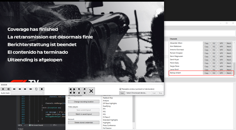Screen dimensions: 236x130
Task: Start recording with the record dot icon
Action: click(42, 89)
